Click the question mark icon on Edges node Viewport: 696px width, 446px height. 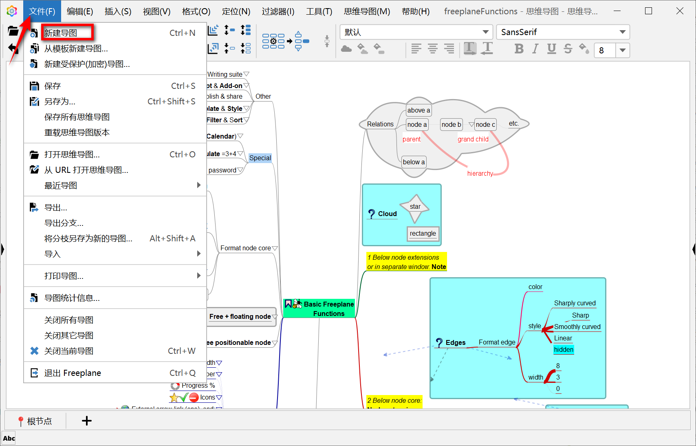click(439, 342)
